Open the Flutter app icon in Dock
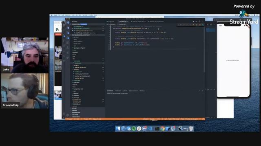This screenshot has height=146, width=261. coord(180,129)
